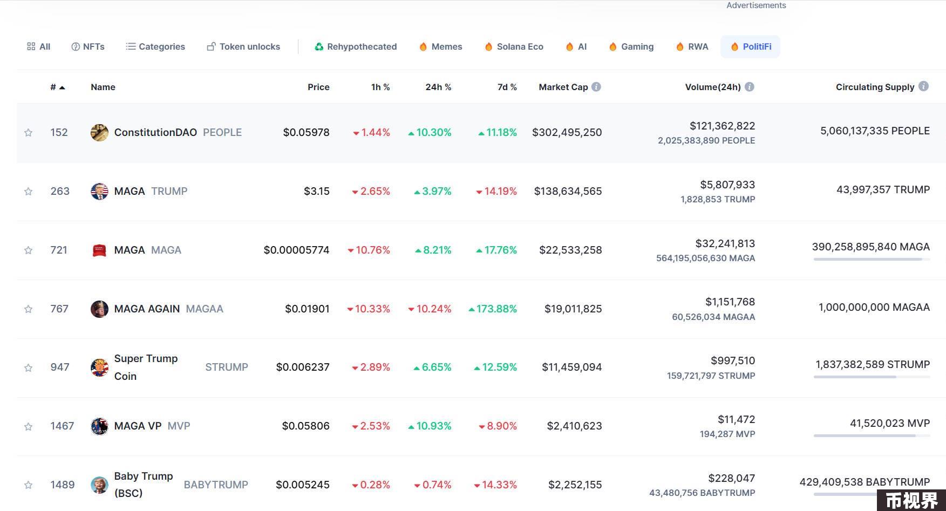Add MAGA AGAIN to watchlist with star
The width and height of the screenshot is (946, 511).
pos(29,309)
